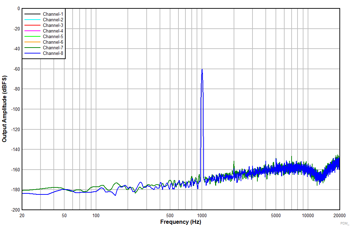Select the Channel-2 cyan line swatch
The height and width of the screenshot is (228, 352).
33,20
